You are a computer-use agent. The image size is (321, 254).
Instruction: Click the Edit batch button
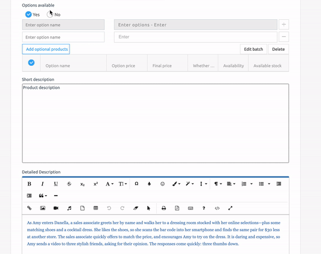[254, 49]
